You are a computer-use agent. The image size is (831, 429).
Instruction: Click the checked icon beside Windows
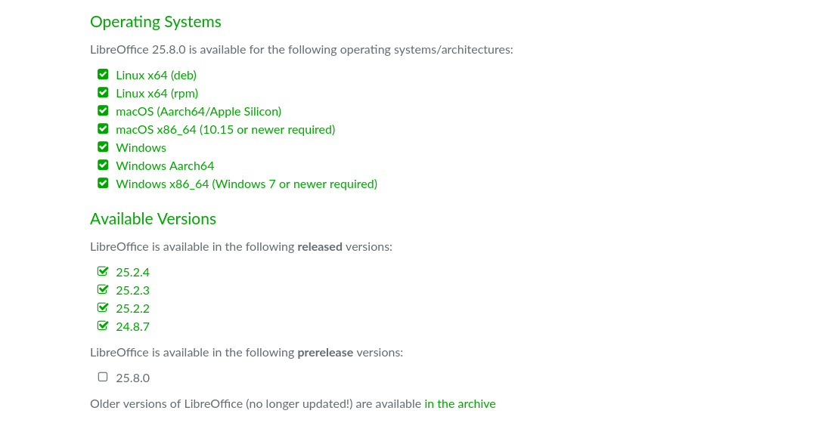(x=103, y=147)
